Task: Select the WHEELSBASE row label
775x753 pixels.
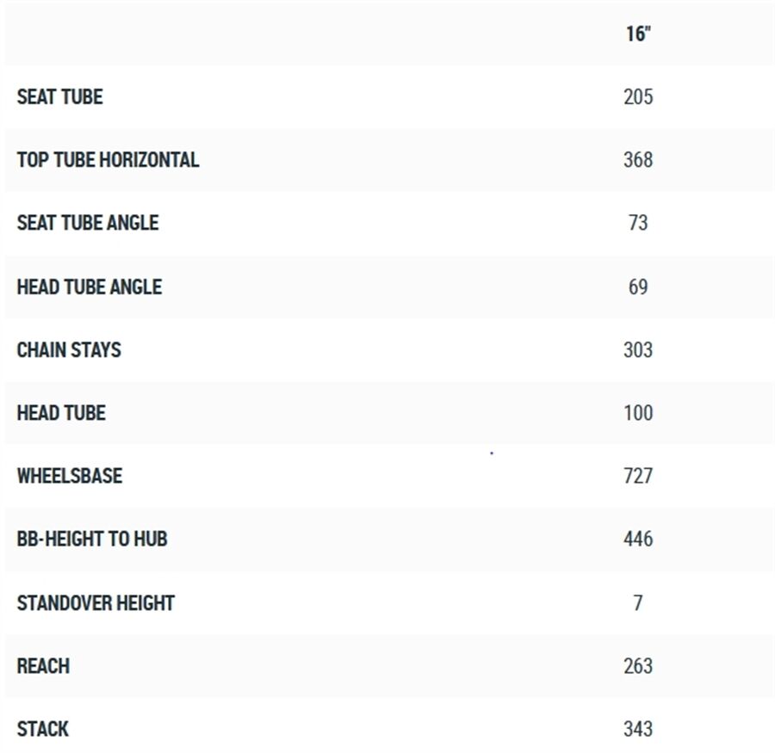Action: [69, 476]
